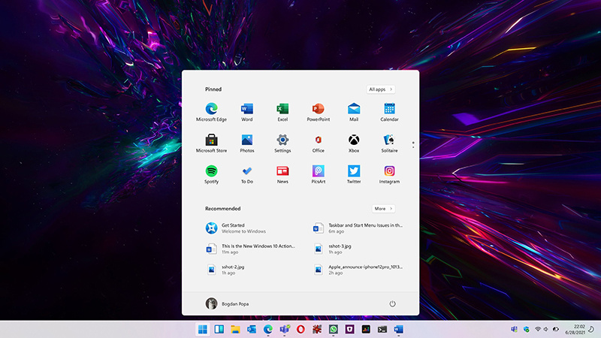Open the Calendar app
601x338 pixels.
pyautogui.click(x=389, y=112)
